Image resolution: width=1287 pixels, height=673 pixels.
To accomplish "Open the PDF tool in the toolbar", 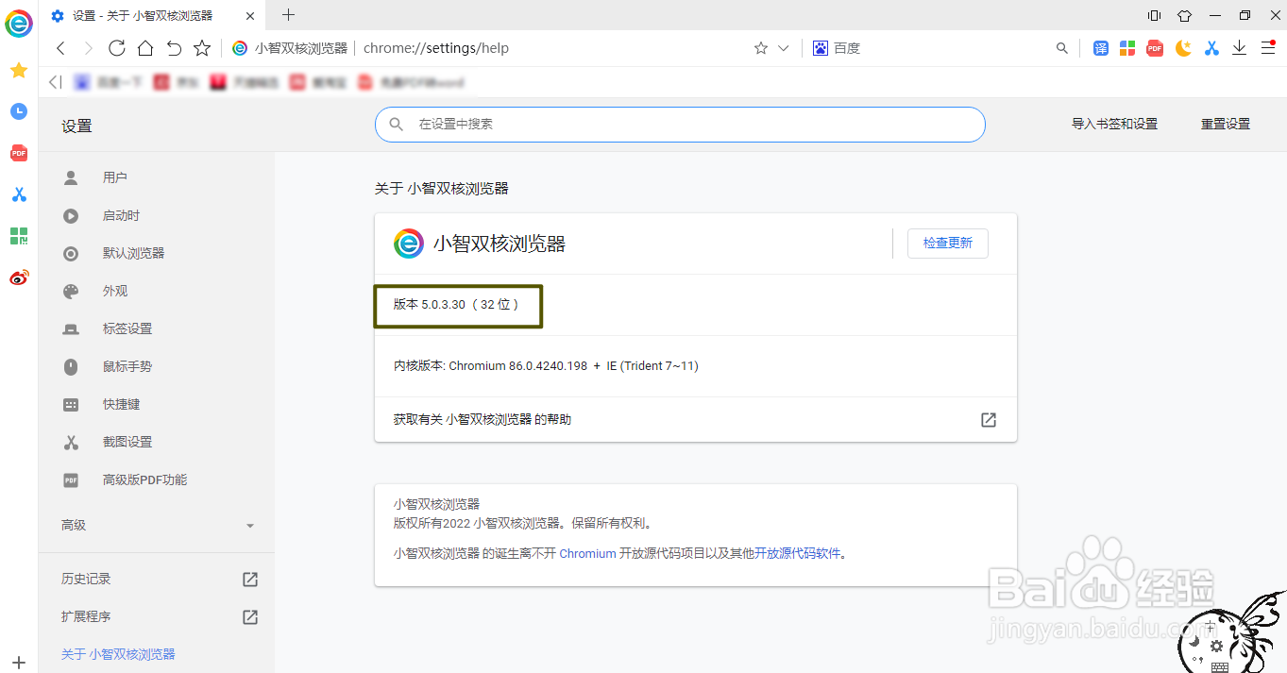I will [x=1154, y=47].
